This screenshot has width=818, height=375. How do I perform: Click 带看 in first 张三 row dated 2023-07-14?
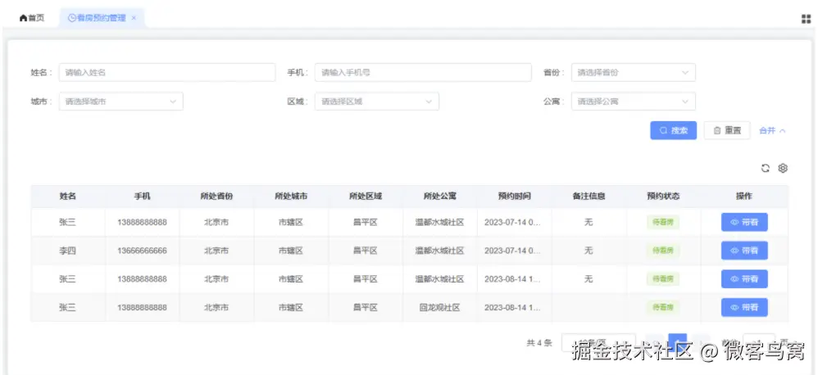coord(744,222)
